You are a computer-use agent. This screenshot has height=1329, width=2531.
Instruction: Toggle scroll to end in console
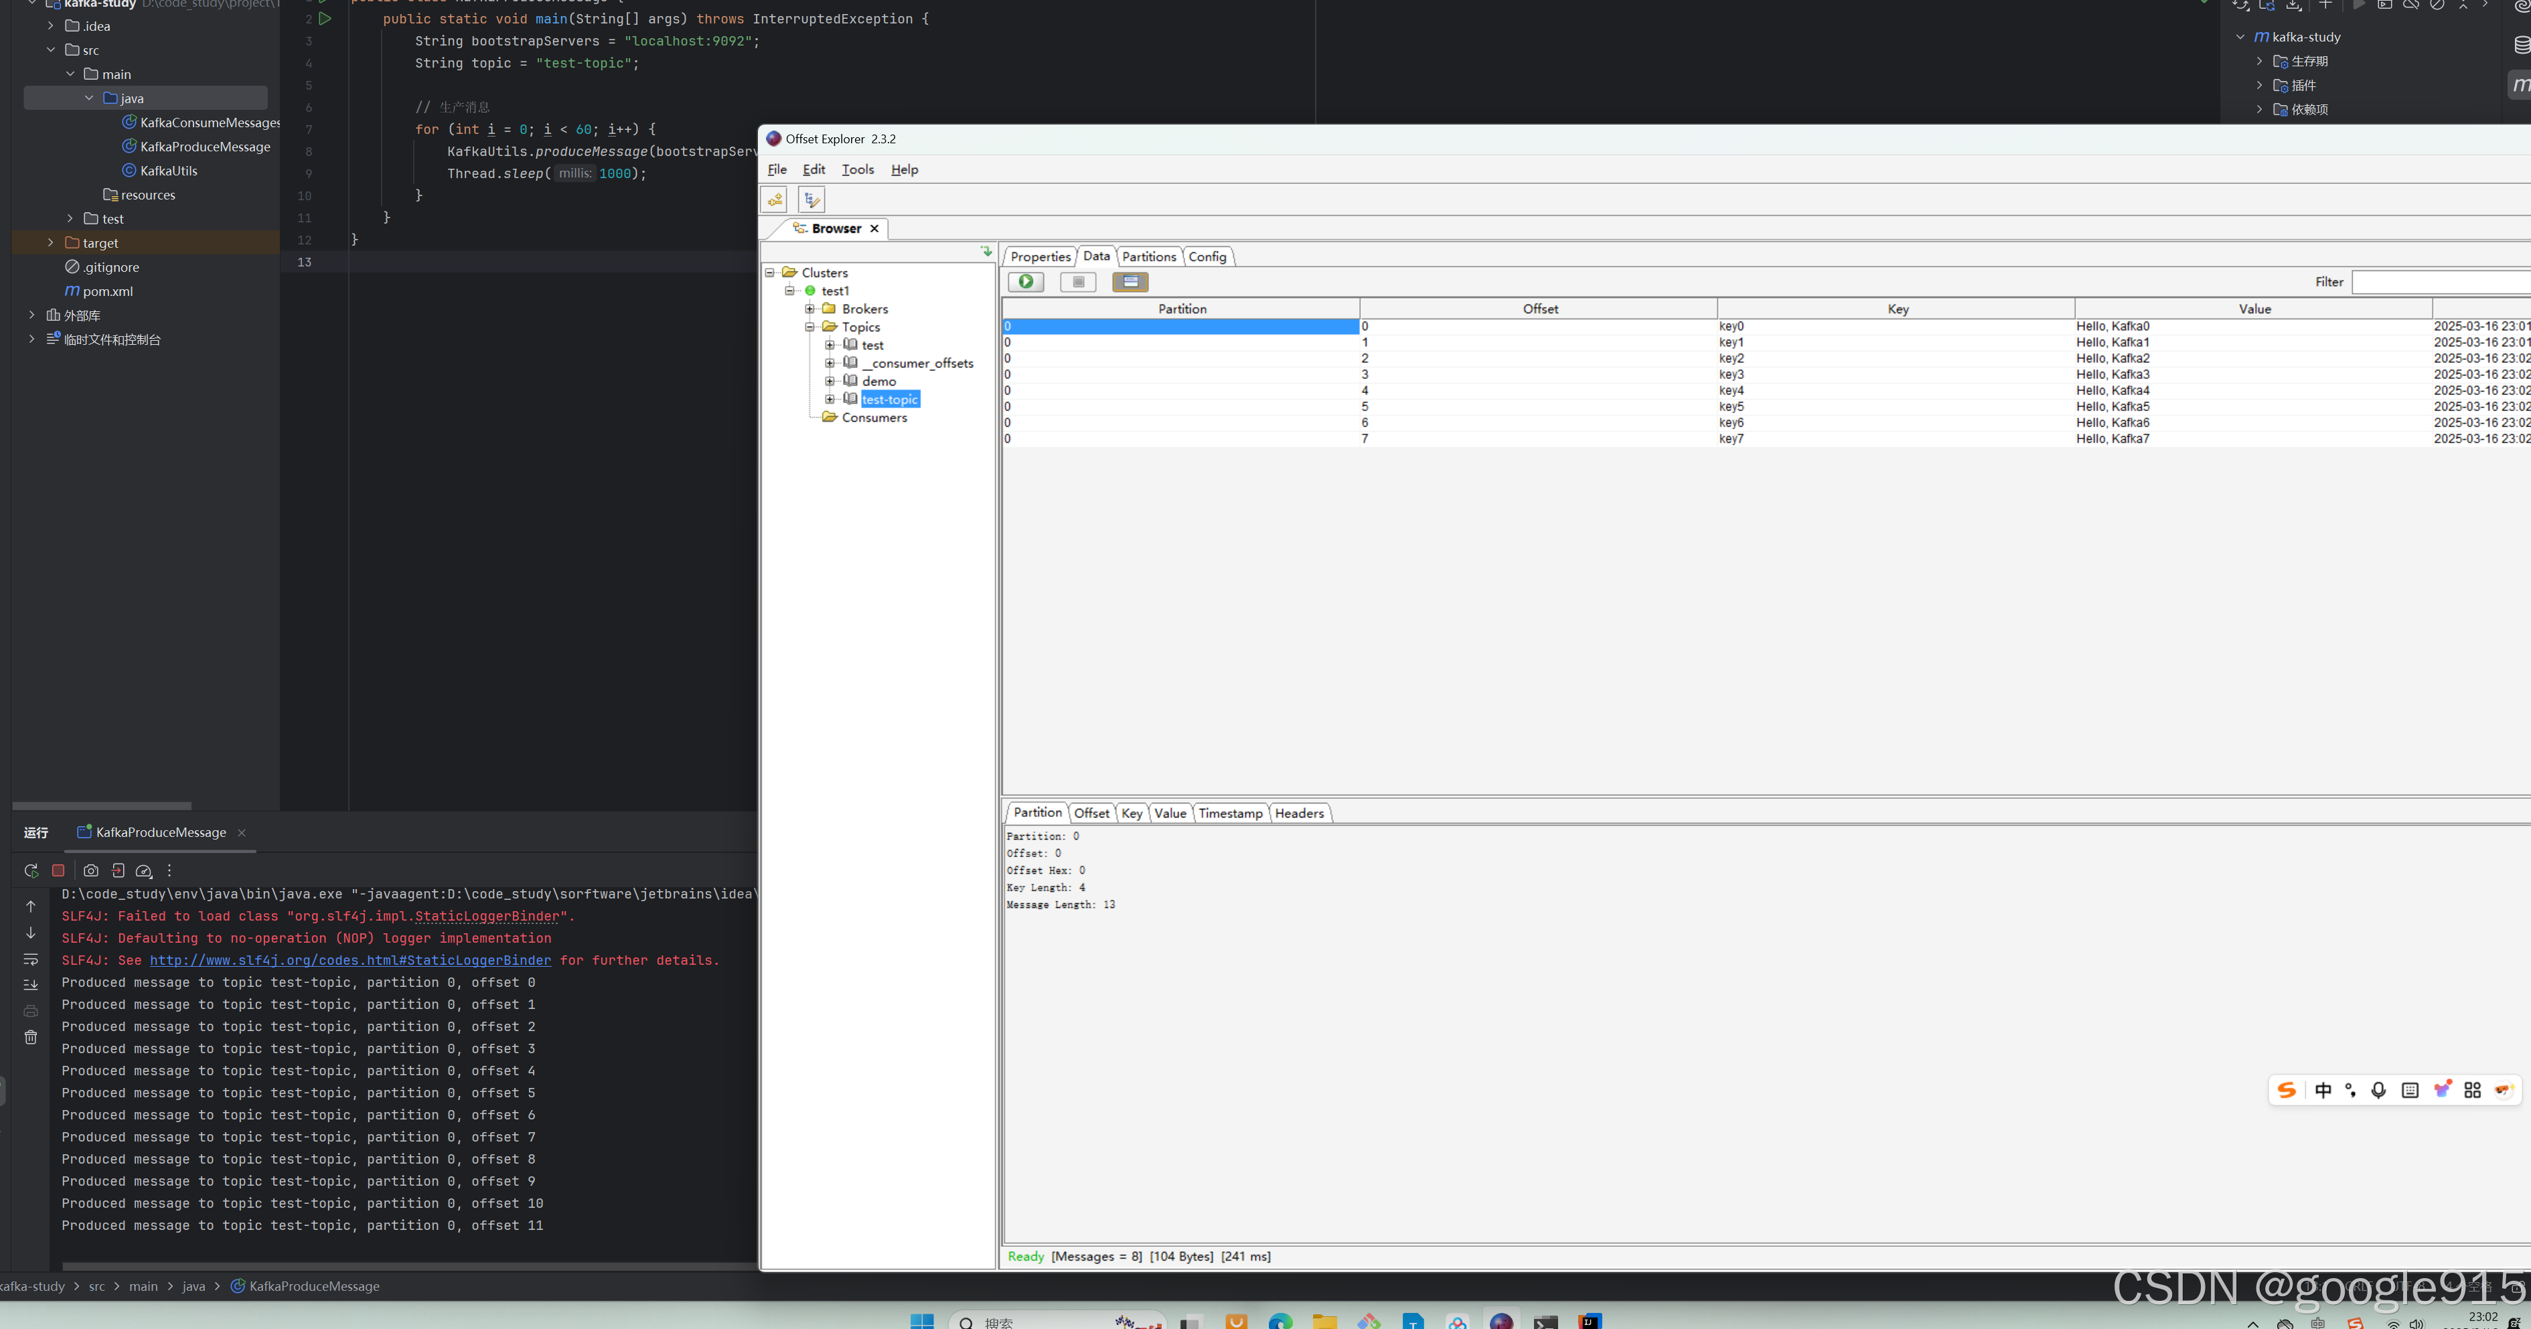[30, 984]
